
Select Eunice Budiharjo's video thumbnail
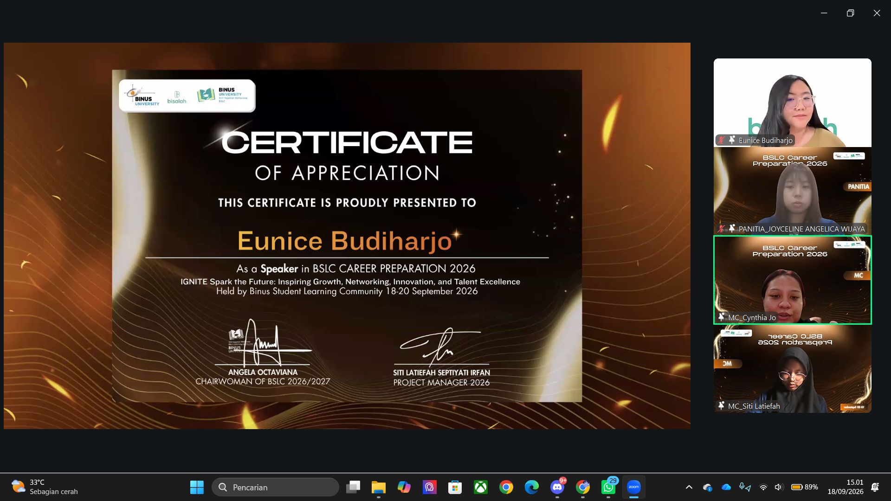(x=793, y=103)
